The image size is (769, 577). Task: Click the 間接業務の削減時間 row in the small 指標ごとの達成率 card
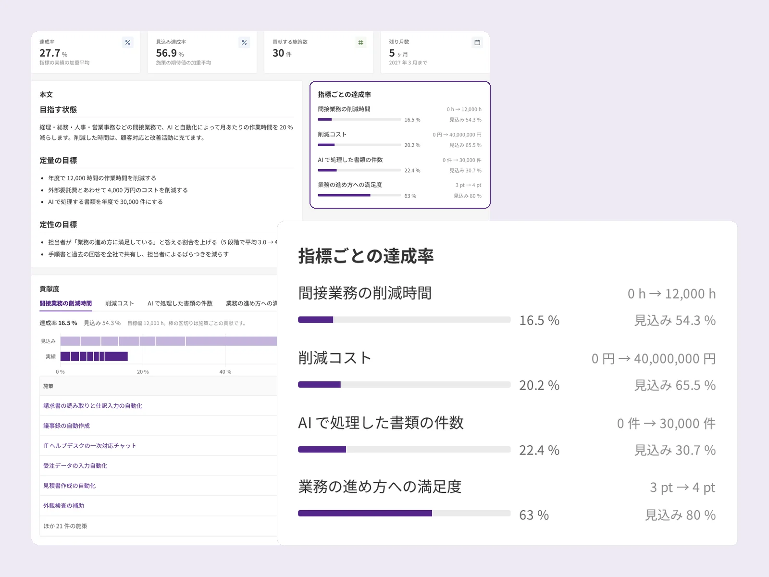pos(399,114)
